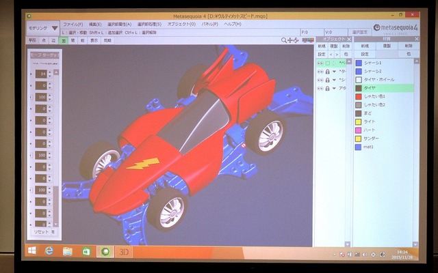The height and width of the screenshot is (273, 438).
Task: Click the リセット reset button
Action: pyautogui.click(x=41, y=232)
